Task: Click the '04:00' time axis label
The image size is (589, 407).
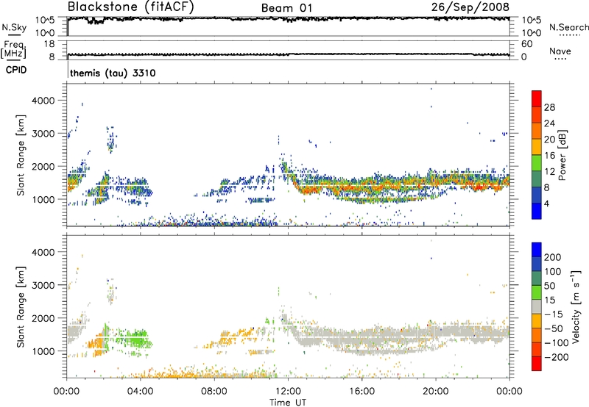Action: coord(141,392)
